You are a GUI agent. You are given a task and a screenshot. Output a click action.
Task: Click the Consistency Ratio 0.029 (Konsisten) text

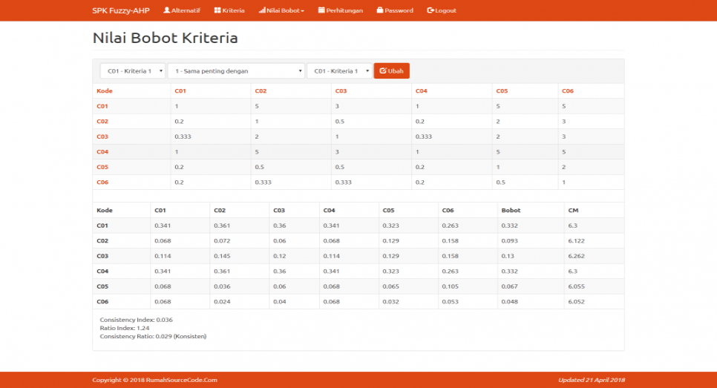[153, 336]
